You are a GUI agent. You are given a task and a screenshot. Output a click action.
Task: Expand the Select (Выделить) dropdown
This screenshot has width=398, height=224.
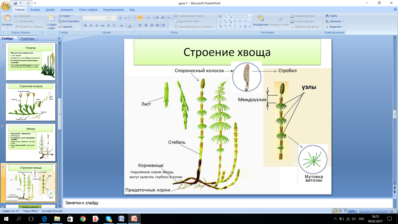[335, 27]
